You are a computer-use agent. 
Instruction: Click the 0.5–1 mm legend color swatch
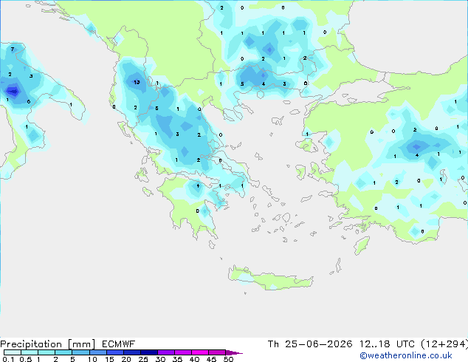(x=30, y=352)
